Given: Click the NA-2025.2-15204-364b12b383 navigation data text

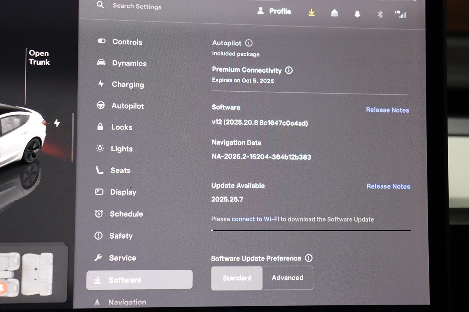Looking at the screenshot, I should pos(261,157).
